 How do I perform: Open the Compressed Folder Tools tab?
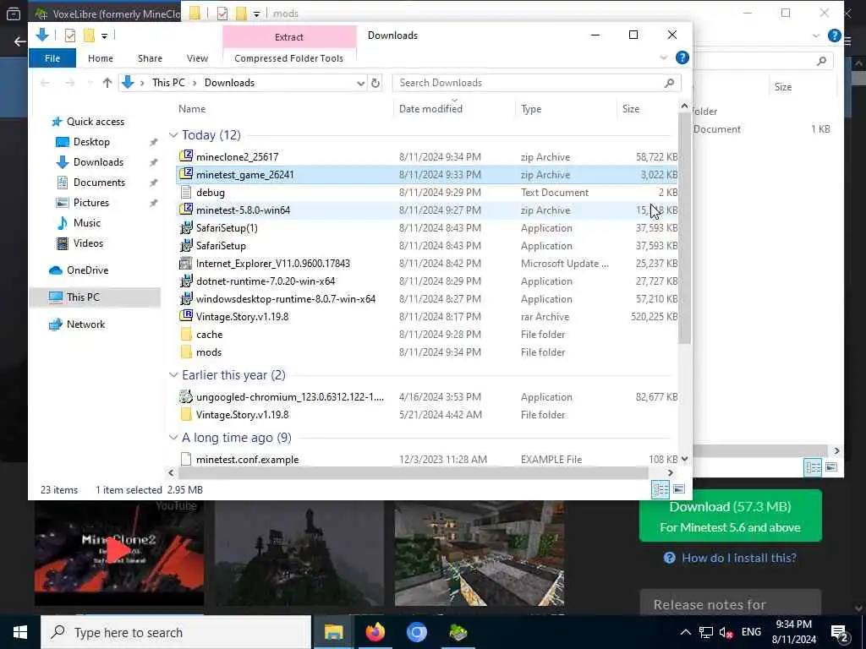(x=289, y=58)
